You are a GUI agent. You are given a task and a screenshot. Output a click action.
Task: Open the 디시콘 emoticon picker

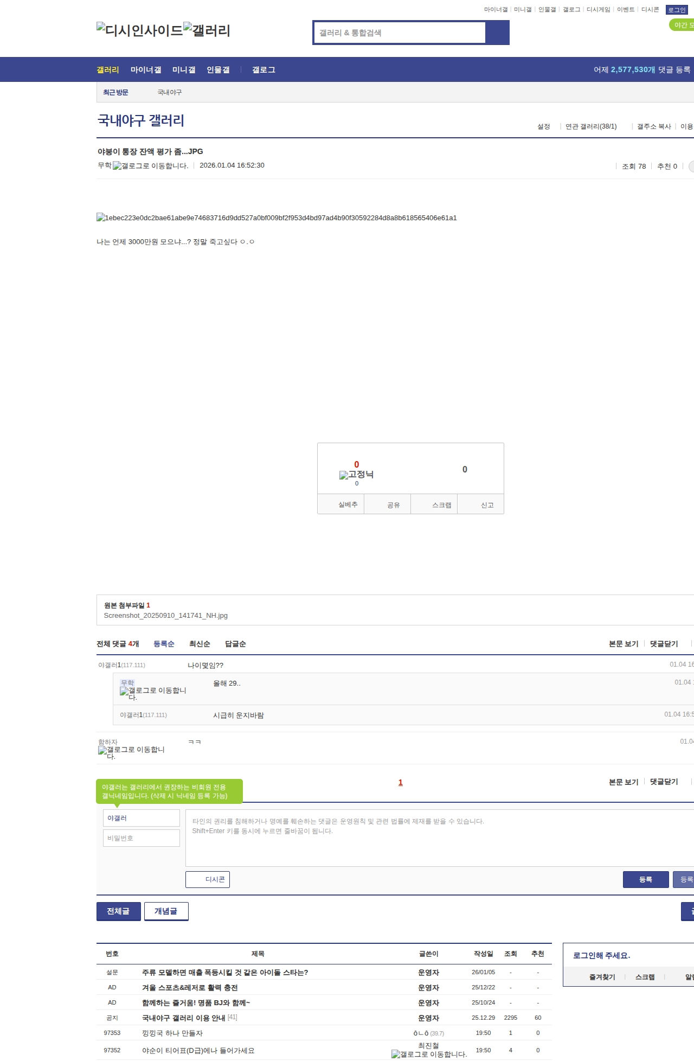208,879
